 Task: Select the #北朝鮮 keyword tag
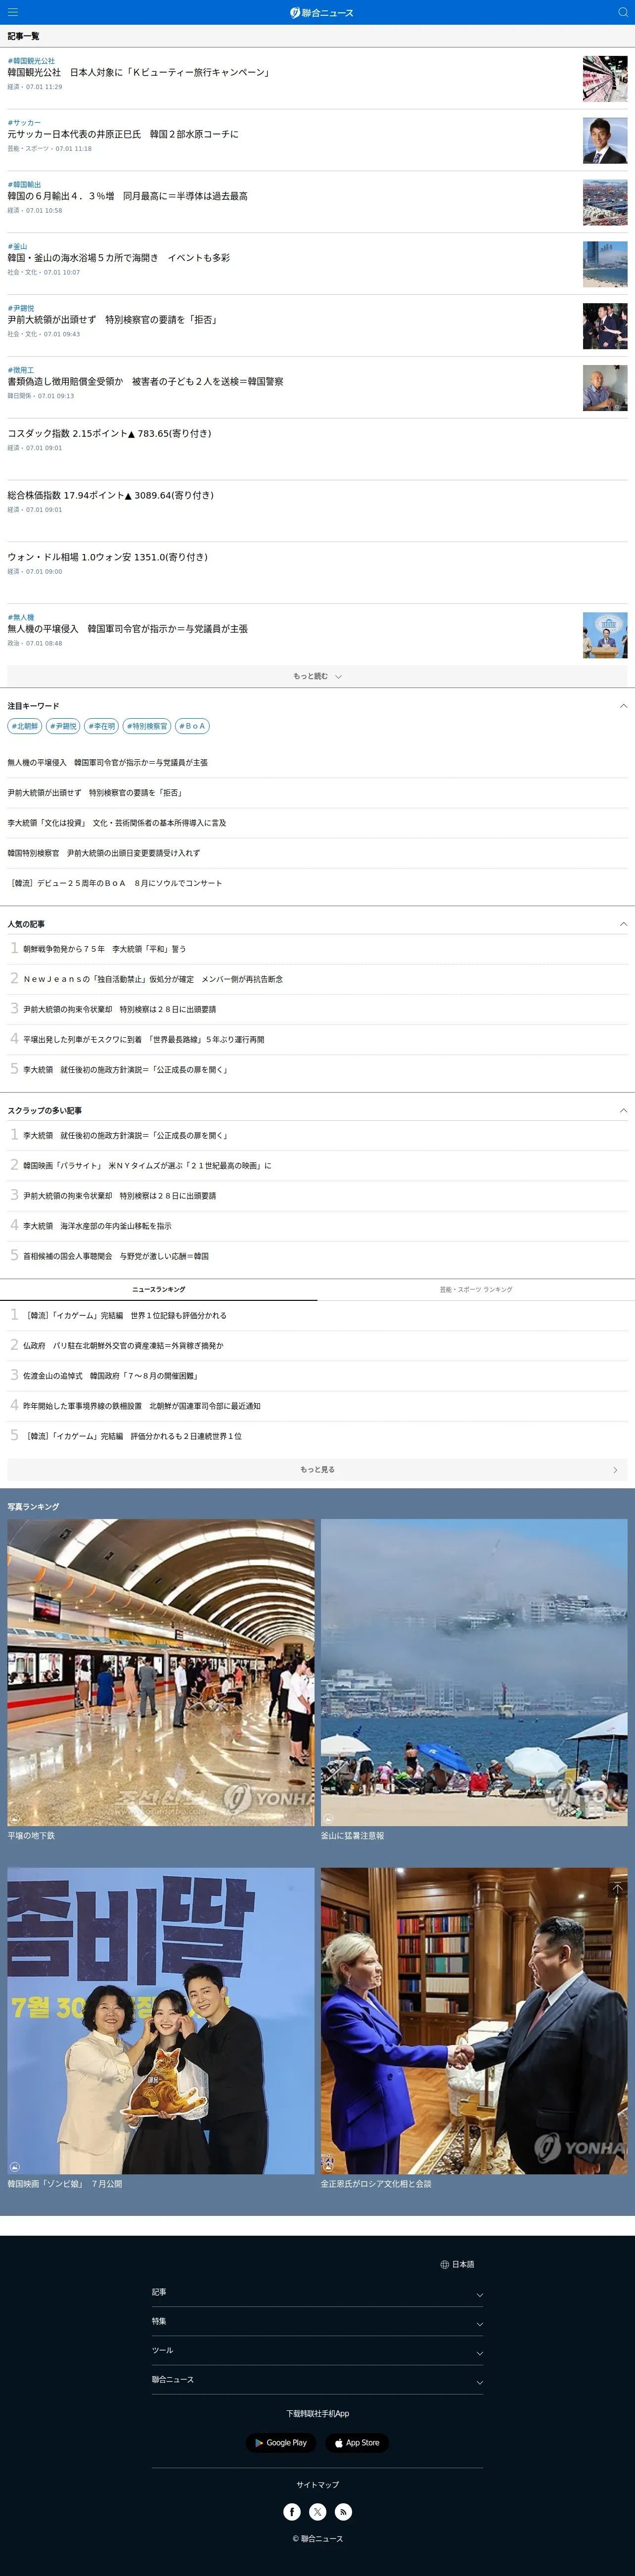coord(25,726)
